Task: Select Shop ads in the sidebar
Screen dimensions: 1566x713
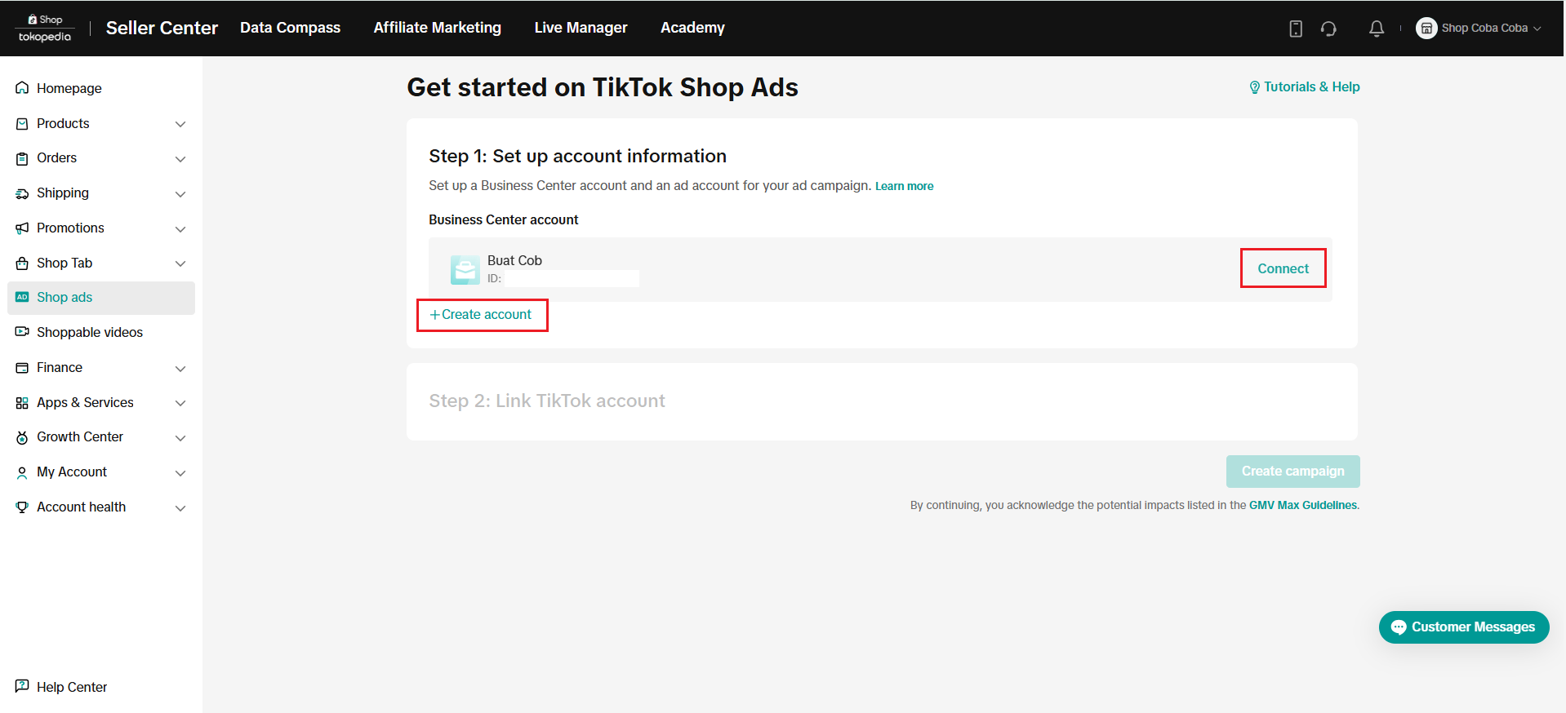Action: pos(65,298)
